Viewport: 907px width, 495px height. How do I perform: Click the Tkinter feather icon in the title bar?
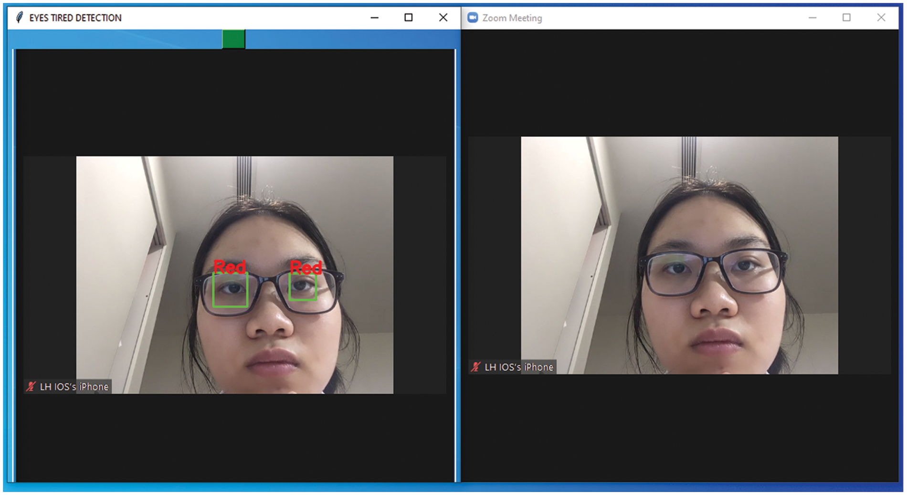pyautogui.click(x=19, y=17)
